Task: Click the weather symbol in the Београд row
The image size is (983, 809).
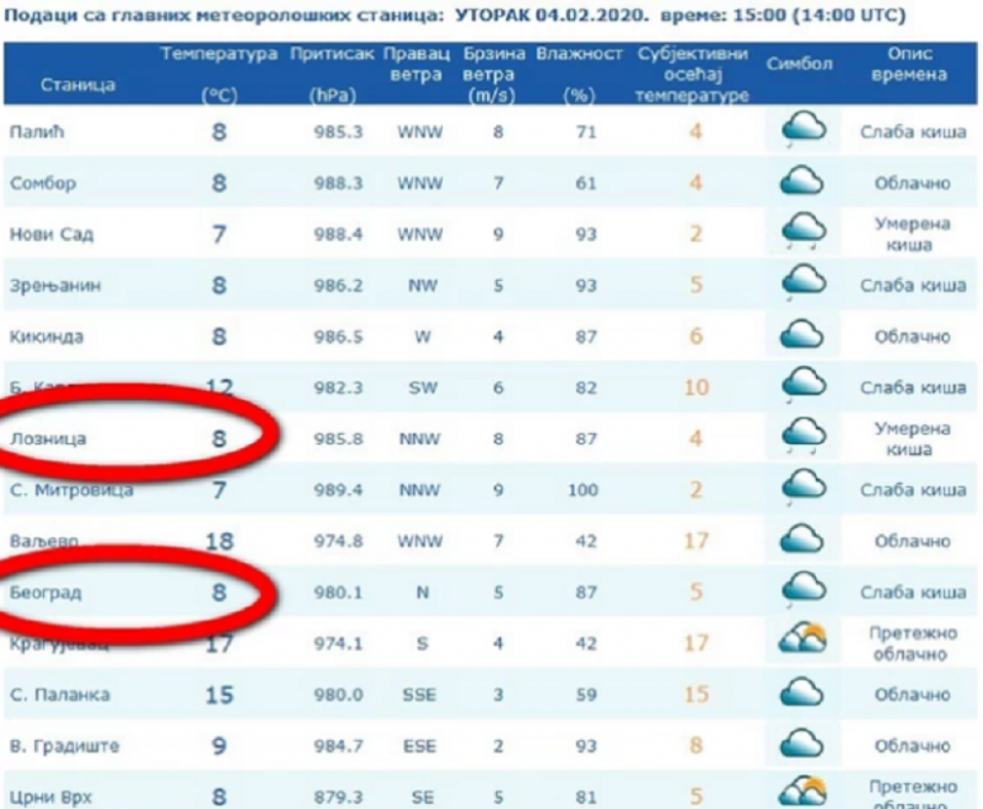Action: pyautogui.click(x=803, y=591)
